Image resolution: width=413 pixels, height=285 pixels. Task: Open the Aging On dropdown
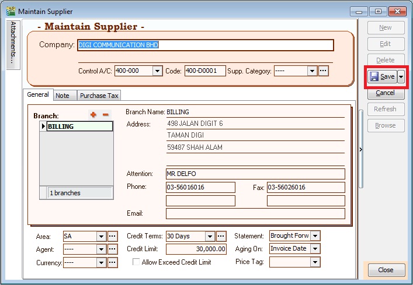tap(315, 249)
